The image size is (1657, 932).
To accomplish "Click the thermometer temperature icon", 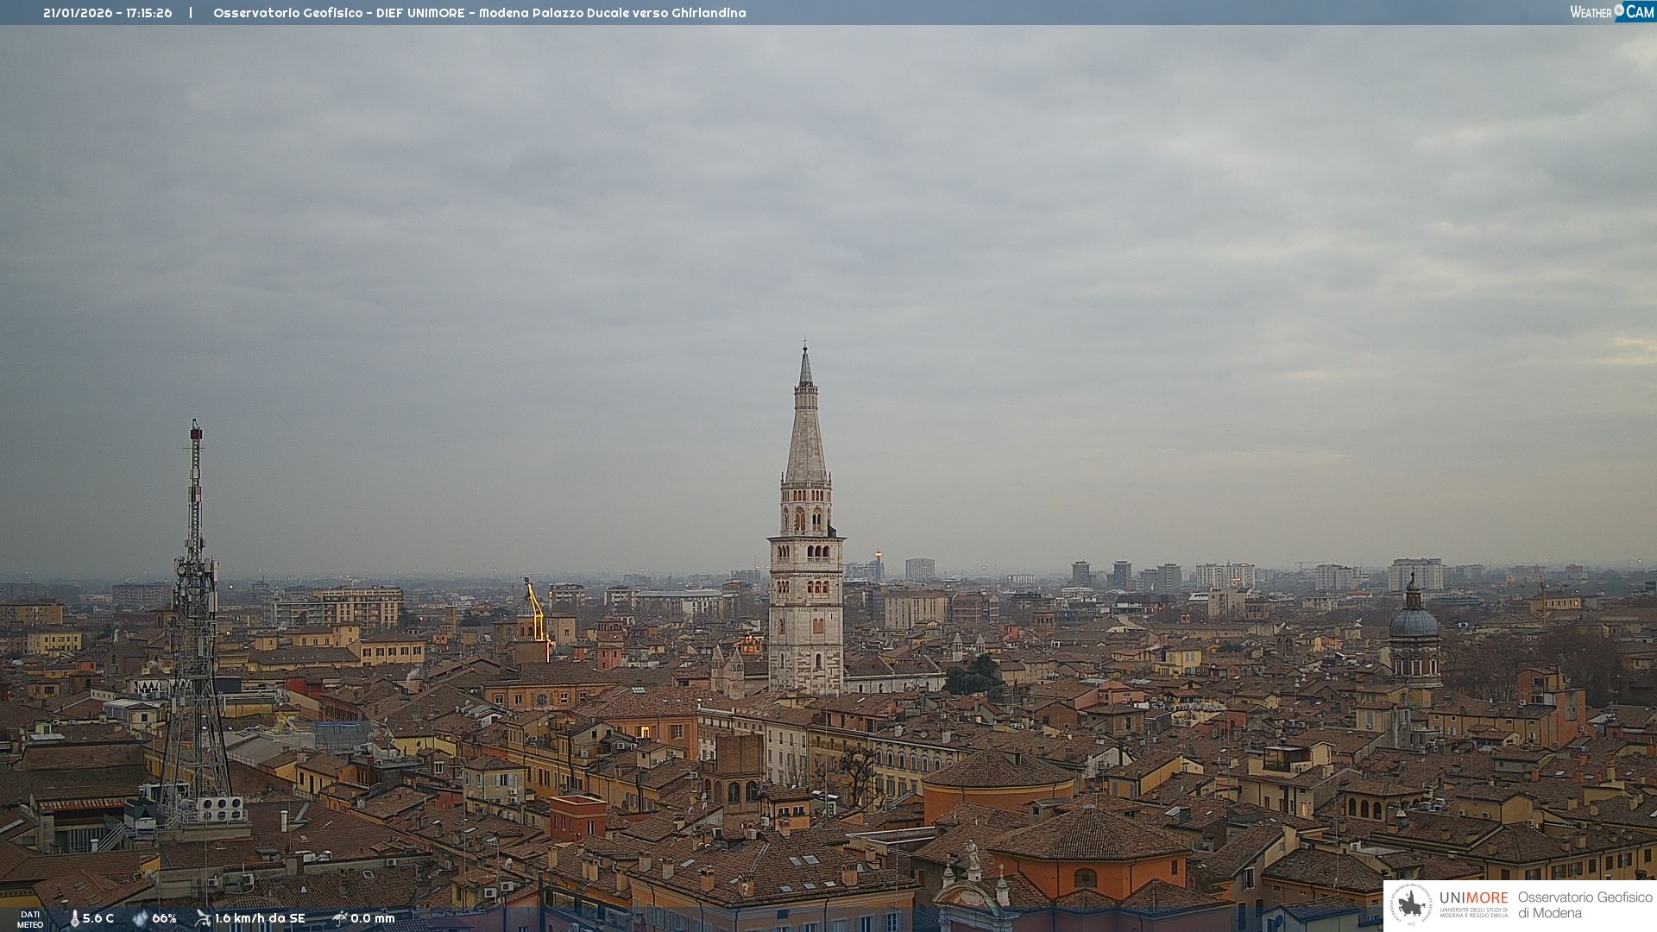I will 74,918.
